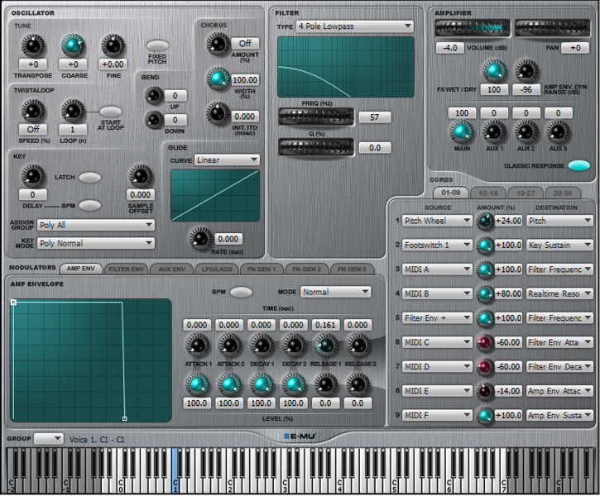Click the Init ITD knob
Screen dimensions: 600x496
tap(218, 113)
